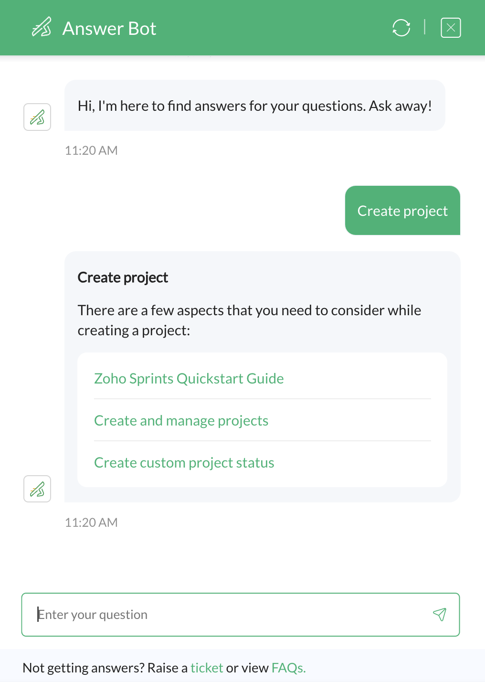This screenshot has height=682, width=485.
Task: Click the 11:20 AM timestamp below answer
Action: coord(91,522)
